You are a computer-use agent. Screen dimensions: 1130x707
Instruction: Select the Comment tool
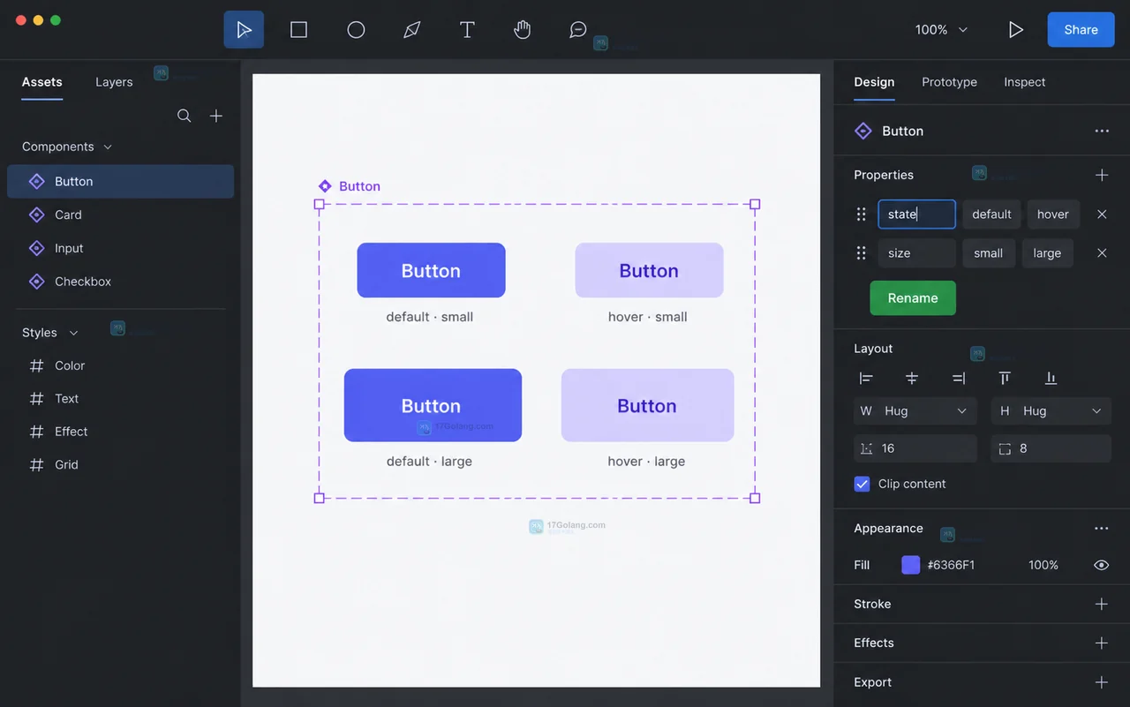click(578, 30)
